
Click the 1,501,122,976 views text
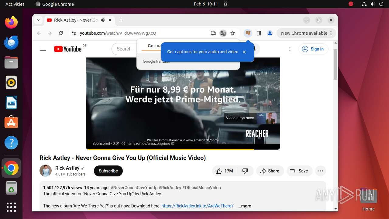(x=63, y=188)
